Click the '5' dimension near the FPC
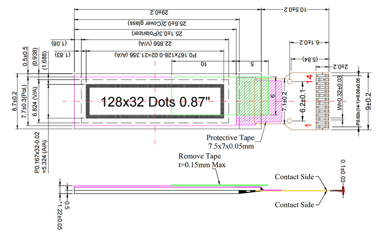 pos(252,64)
